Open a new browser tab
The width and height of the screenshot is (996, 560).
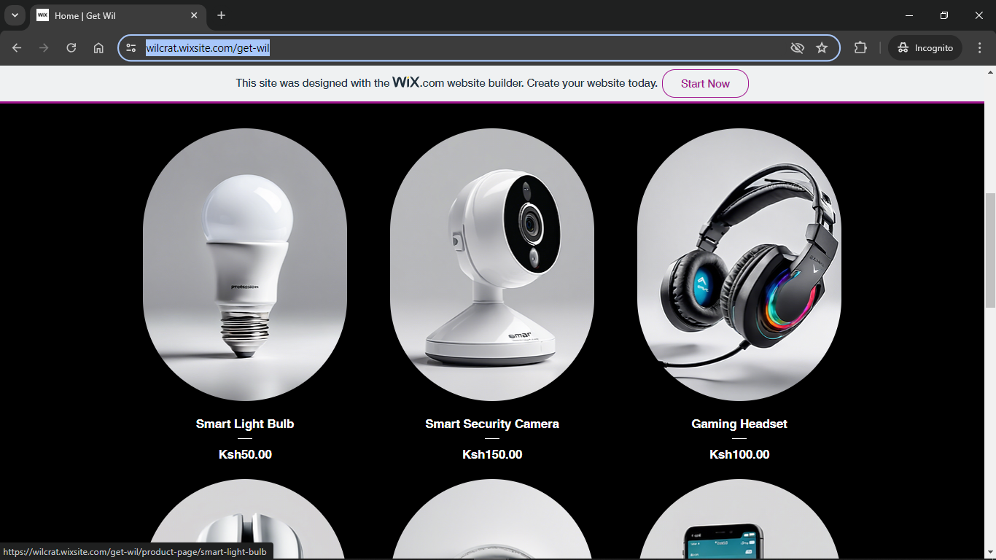click(x=222, y=15)
